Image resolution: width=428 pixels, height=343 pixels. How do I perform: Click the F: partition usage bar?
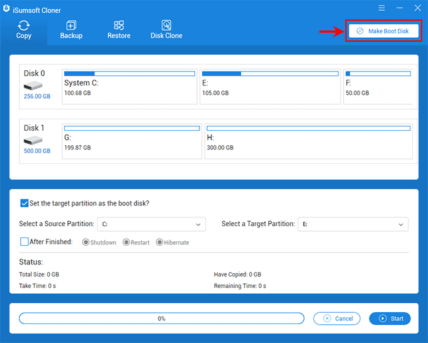(378, 73)
